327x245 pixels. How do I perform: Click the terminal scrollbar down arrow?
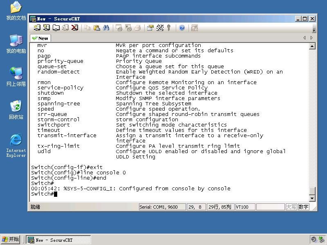click(312, 198)
